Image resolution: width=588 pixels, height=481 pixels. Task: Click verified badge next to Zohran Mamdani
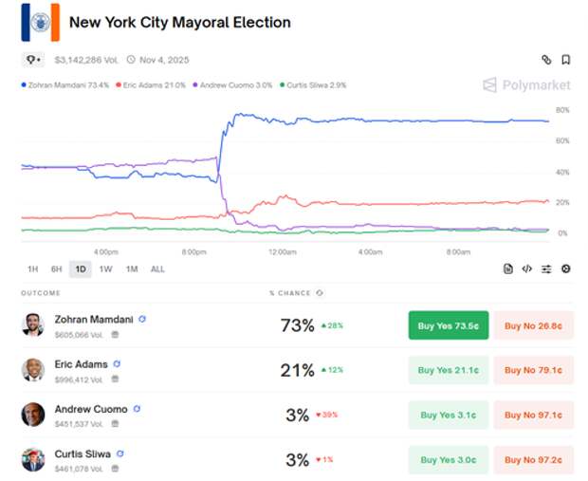142,320
